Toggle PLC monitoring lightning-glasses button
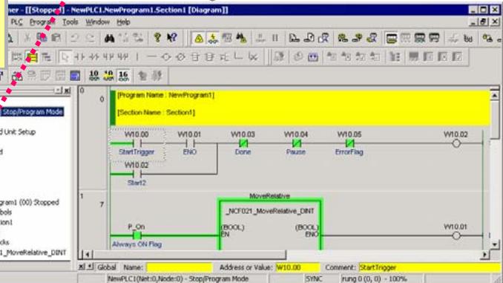The height and width of the screenshot is (283, 503). tap(213, 38)
